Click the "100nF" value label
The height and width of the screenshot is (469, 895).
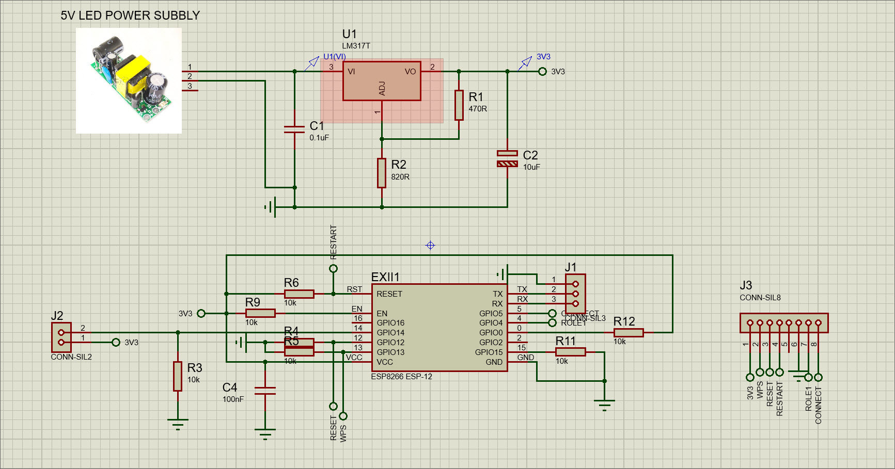(x=233, y=399)
